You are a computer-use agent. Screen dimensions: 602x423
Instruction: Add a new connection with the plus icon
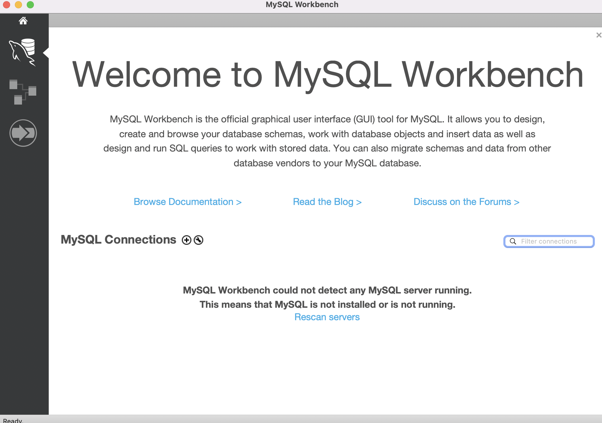186,240
